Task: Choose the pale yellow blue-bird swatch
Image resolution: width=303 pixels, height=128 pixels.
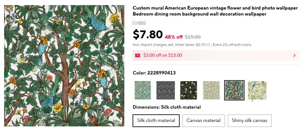Action: point(257,90)
